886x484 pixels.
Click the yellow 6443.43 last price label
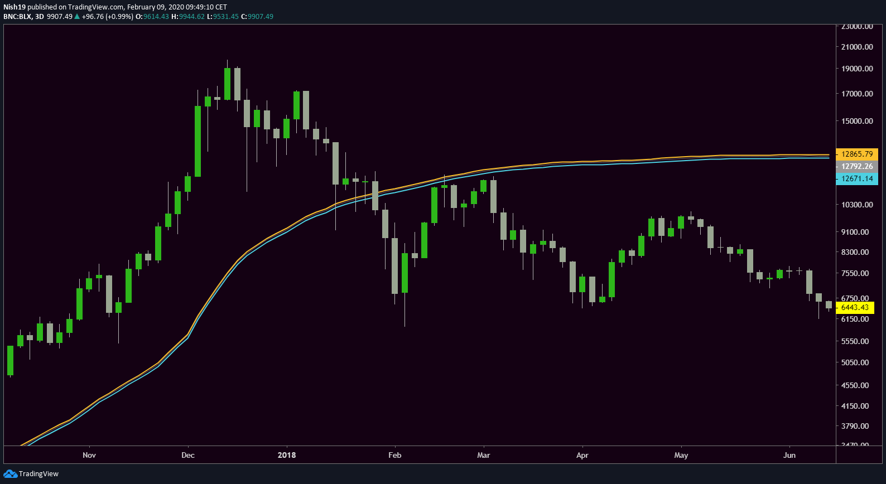(x=855, y=307)
